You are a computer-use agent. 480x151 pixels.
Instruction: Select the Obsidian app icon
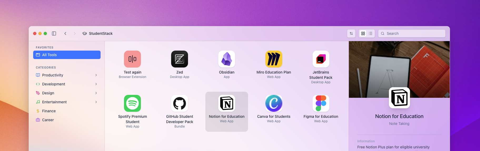coord(227,59)
